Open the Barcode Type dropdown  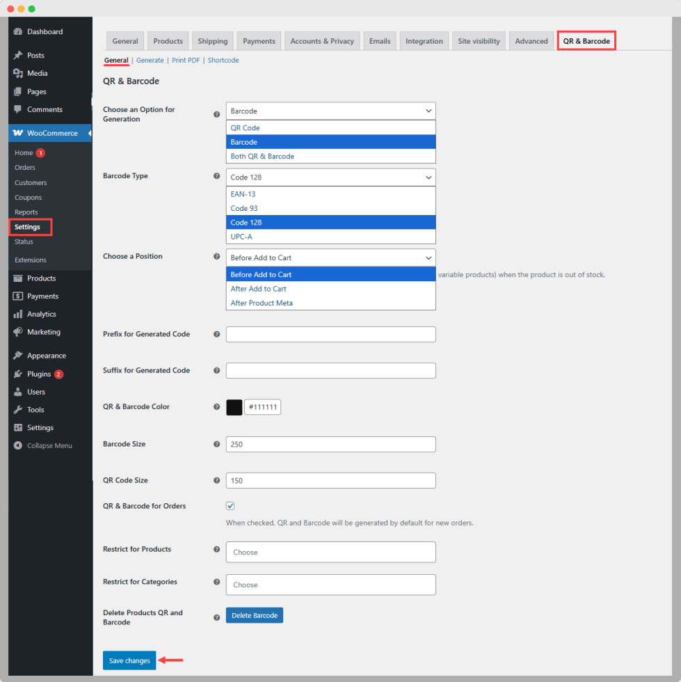[x=331, y=177]
